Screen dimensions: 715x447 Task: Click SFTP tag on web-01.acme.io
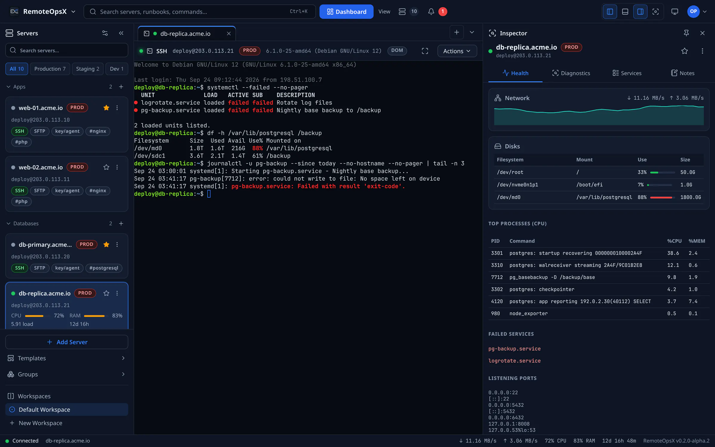pos(40,131)
